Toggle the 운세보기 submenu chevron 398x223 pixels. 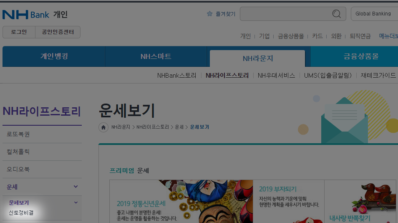[76, 203]
